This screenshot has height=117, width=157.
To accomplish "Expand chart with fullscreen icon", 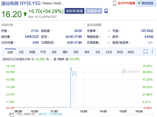I will [x=146, y=51].
